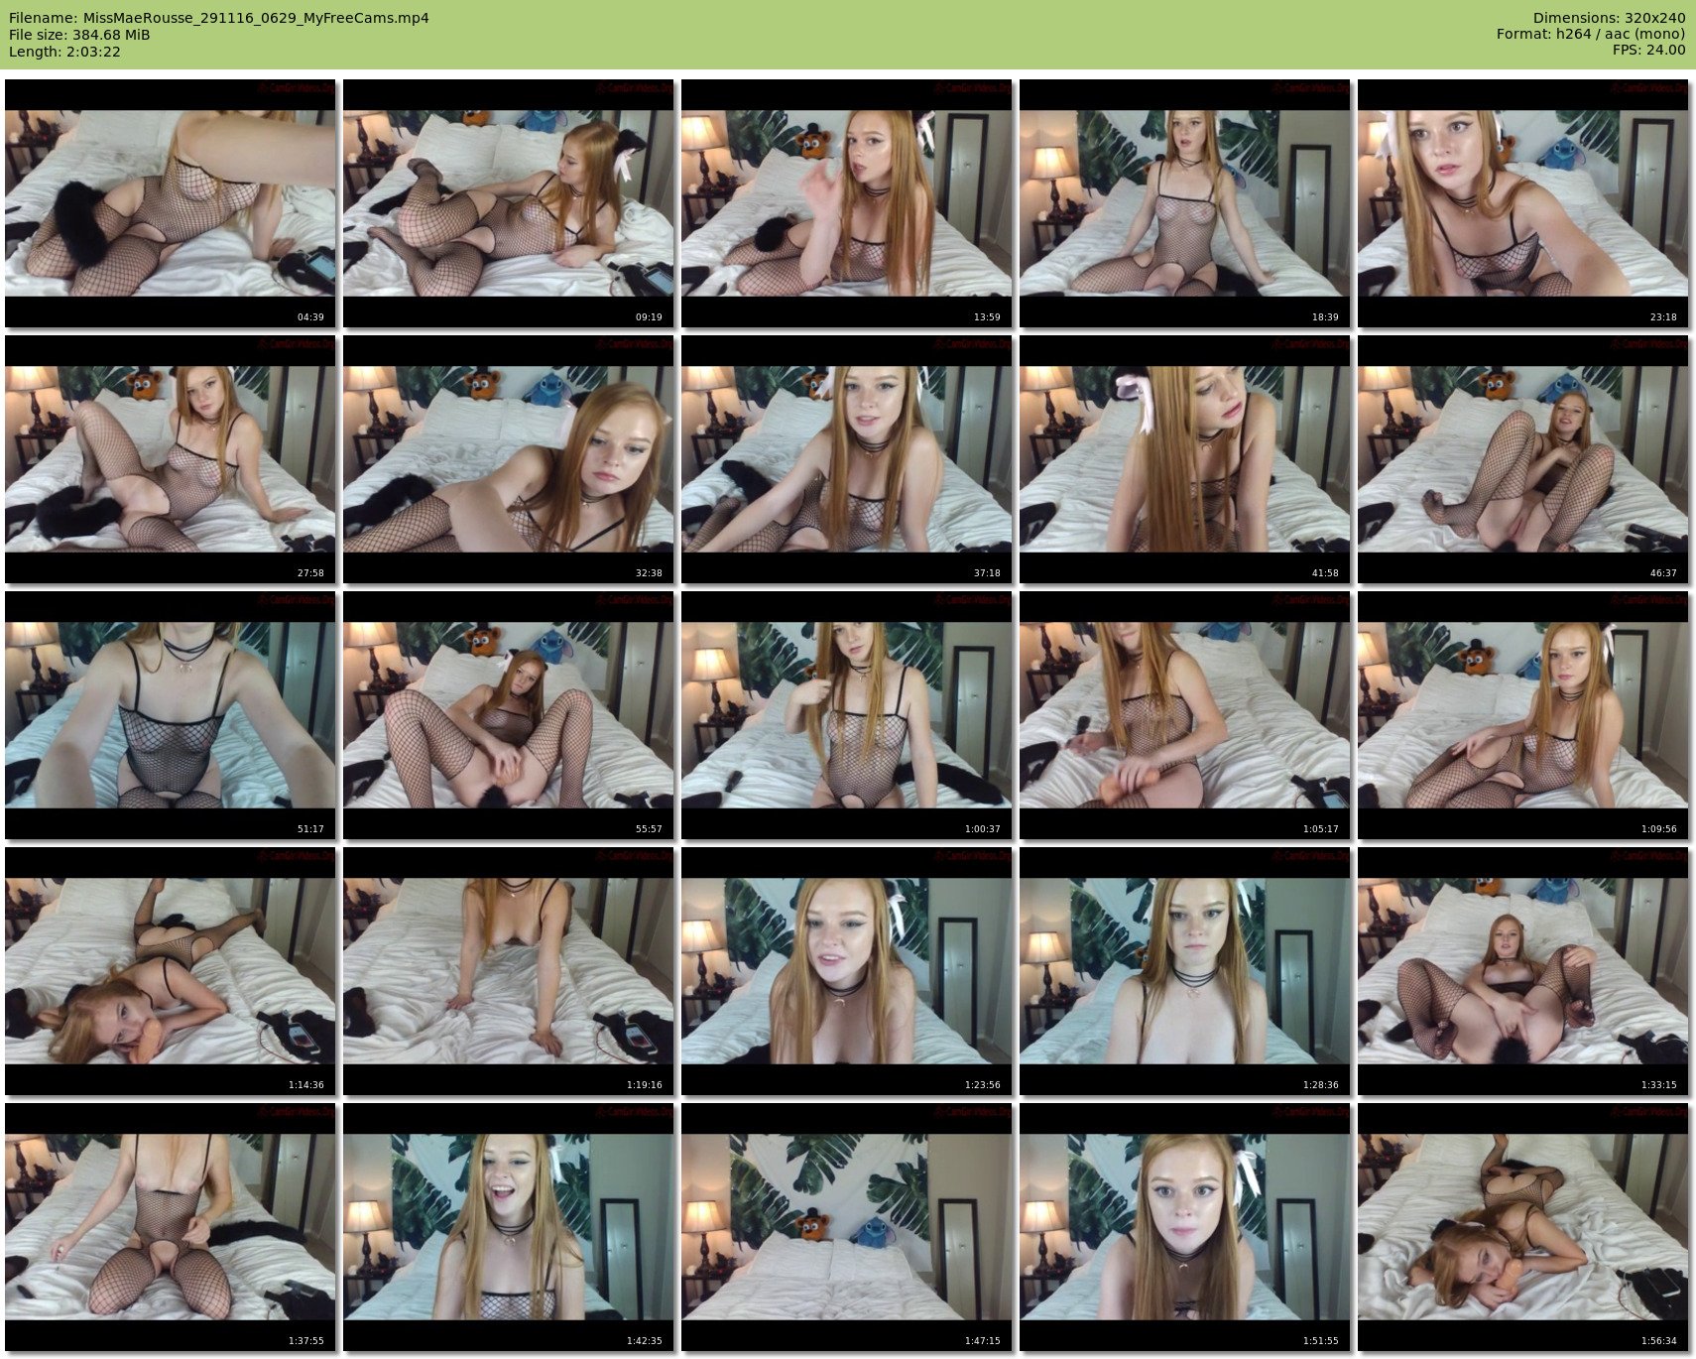
Task: Click the thumbnail timestamped 1:09:56
Action: pos(1522,715)
